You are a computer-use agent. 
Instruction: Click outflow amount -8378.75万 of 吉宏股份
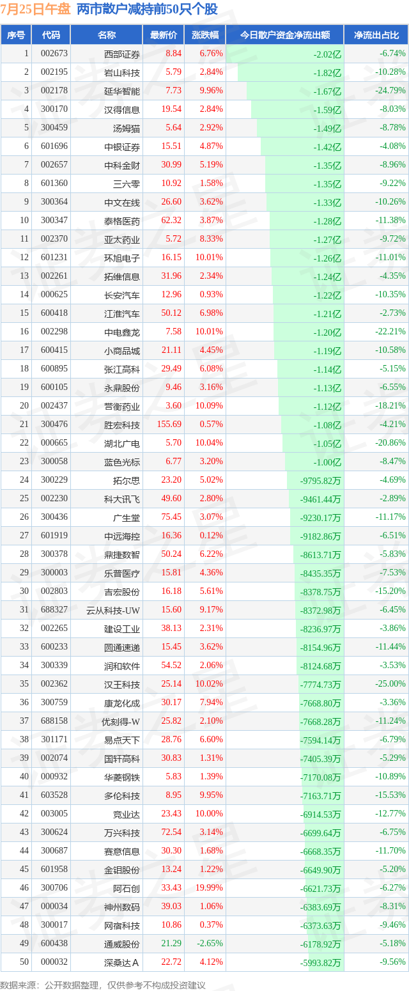pyautogui.click(x=321, y=591)
